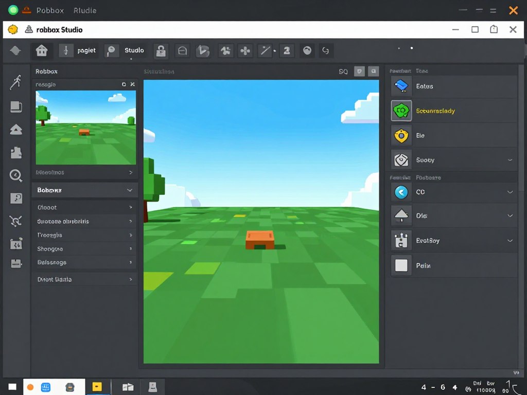527x395 pixels.
Task: Expand the CC row chevron
Action: click(510, 192)
